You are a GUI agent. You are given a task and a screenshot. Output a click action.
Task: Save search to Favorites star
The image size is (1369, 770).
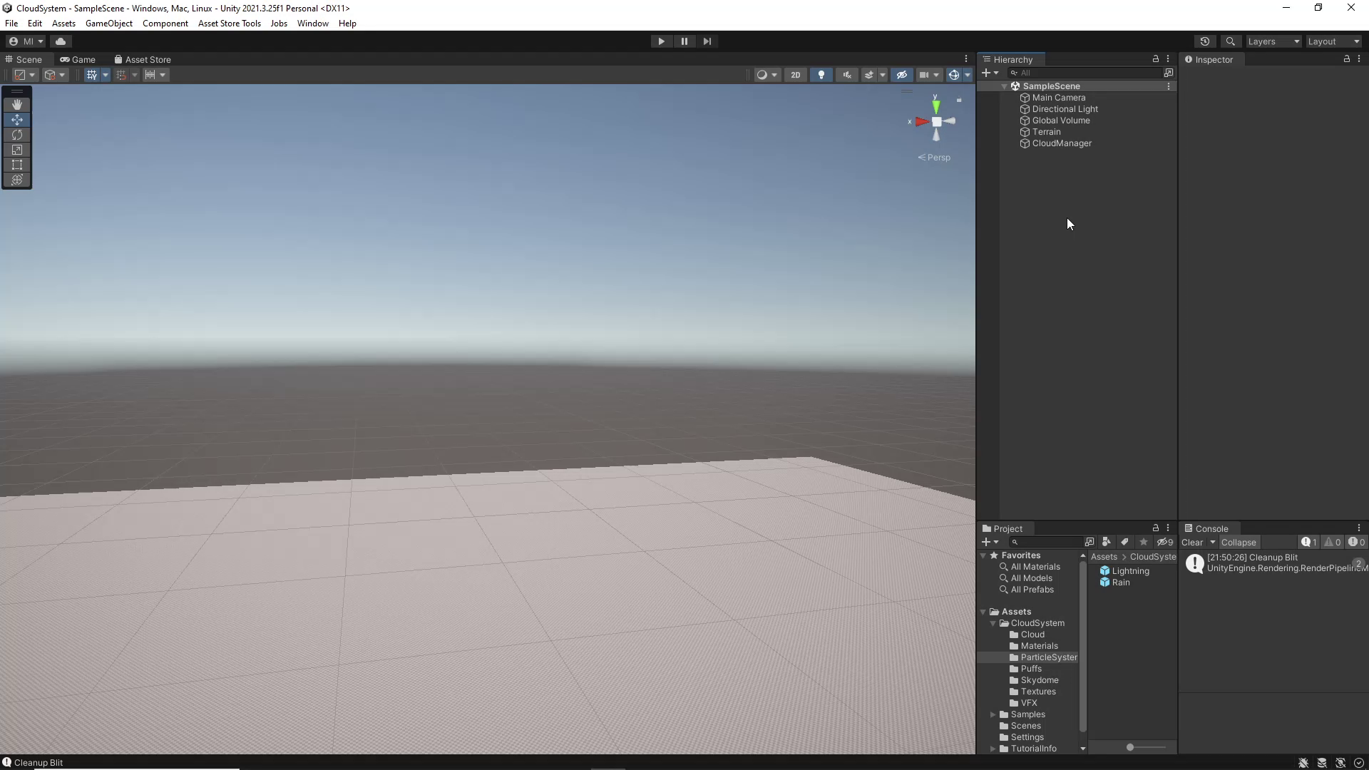click(1144, 542)
